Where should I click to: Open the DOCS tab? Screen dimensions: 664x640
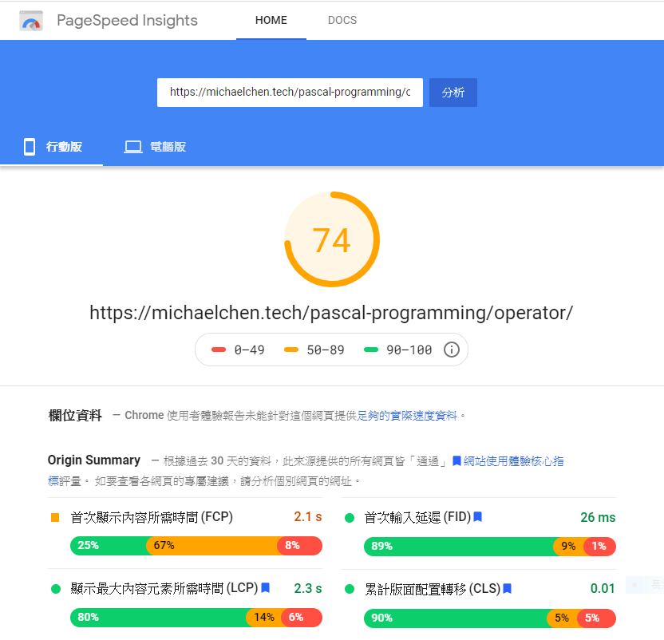[342, 20]
